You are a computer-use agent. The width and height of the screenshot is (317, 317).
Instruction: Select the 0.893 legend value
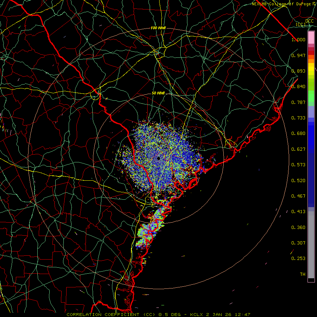[298, 71]
